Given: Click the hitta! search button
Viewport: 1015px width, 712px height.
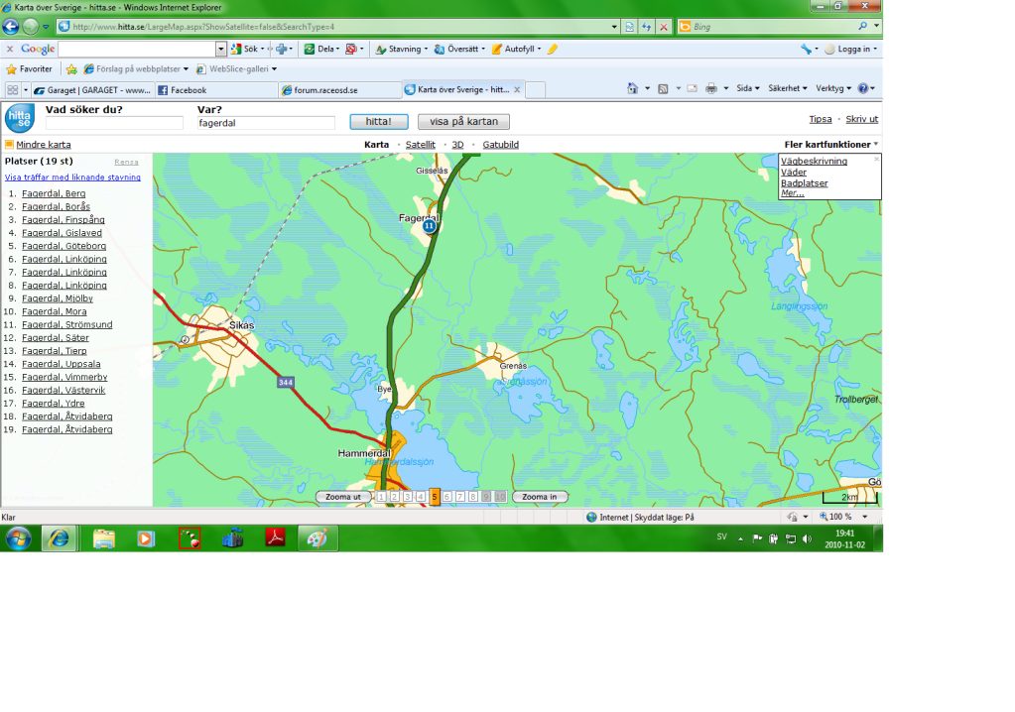Looking at the screenshot, I should tap(378, 122).
